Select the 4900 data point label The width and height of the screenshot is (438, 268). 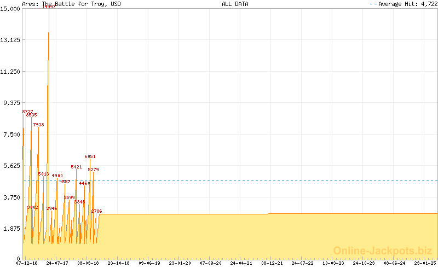[x=57, y=176]
